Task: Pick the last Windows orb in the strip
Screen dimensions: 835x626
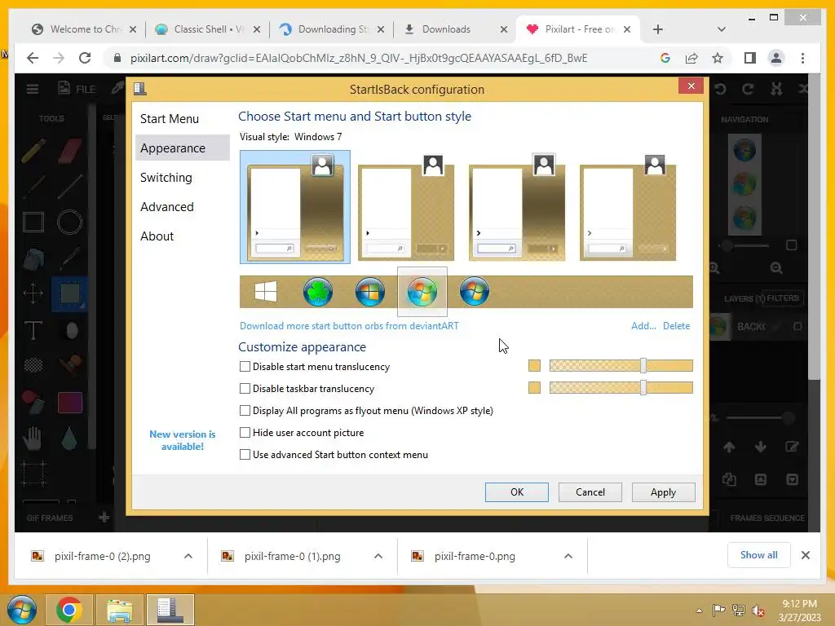Action: (x=475, y=292)
